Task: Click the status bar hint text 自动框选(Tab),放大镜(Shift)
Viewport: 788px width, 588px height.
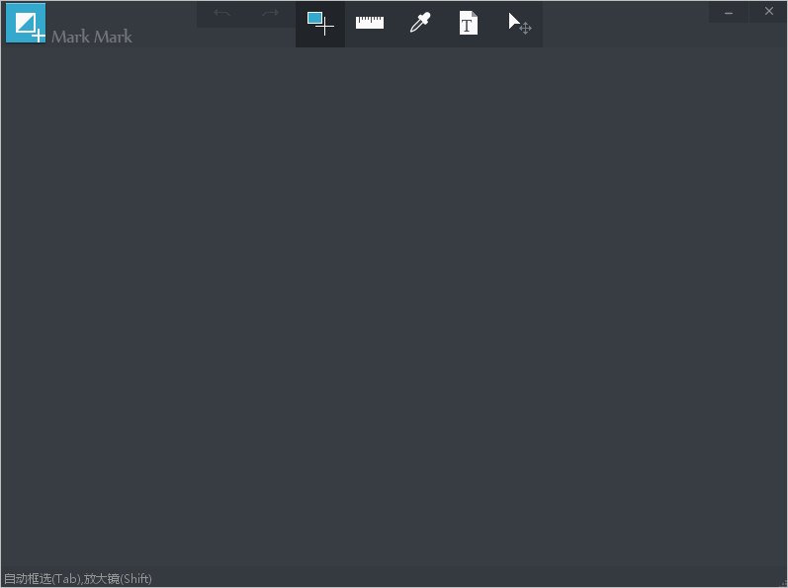Action: tap(78, 579)
